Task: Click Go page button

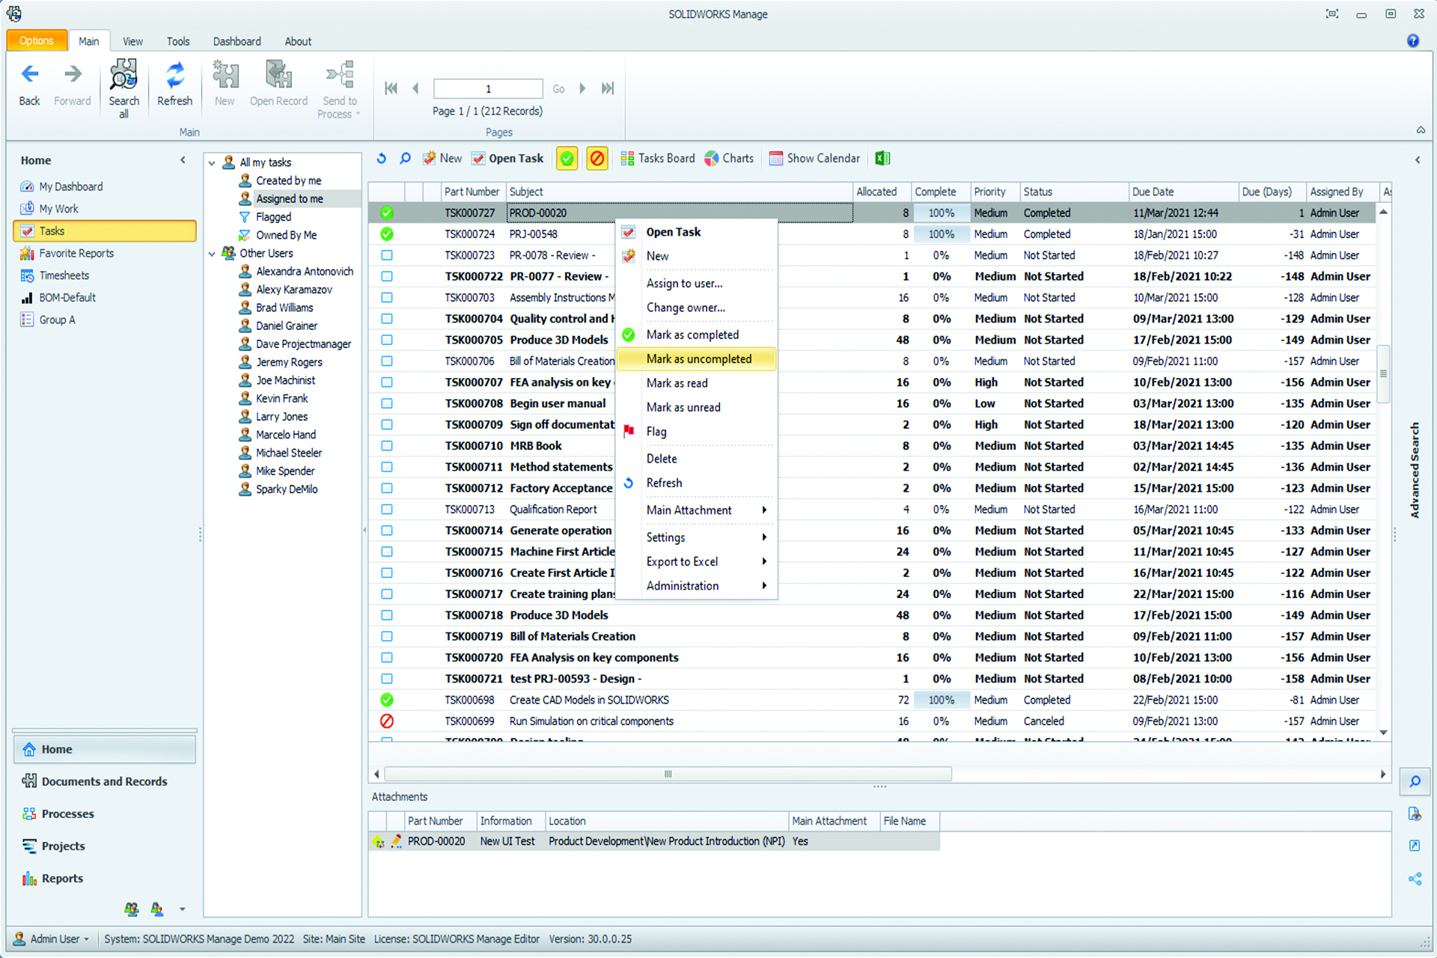Action: (558, 89)
